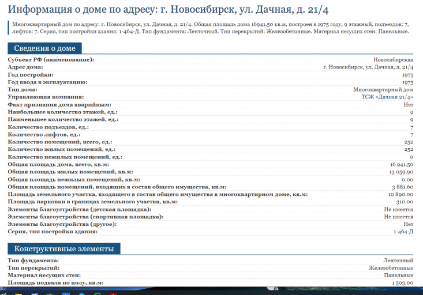Click the label Управляющая компания
Viewport: 423px width, 295px height.
point(46,97)
